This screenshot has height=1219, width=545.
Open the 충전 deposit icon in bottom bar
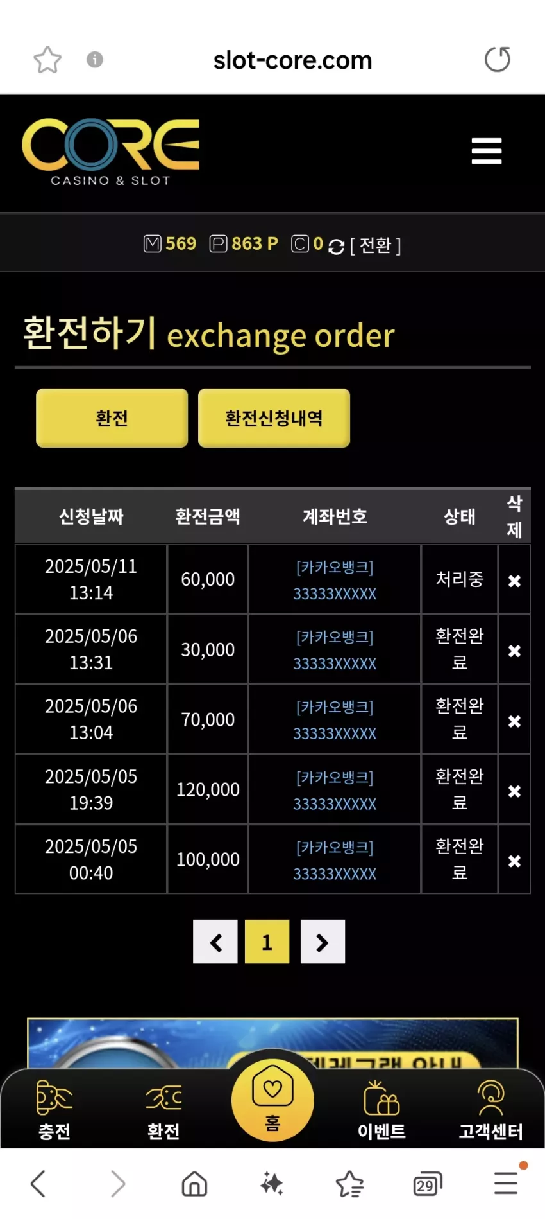(x=55, y=1109)
